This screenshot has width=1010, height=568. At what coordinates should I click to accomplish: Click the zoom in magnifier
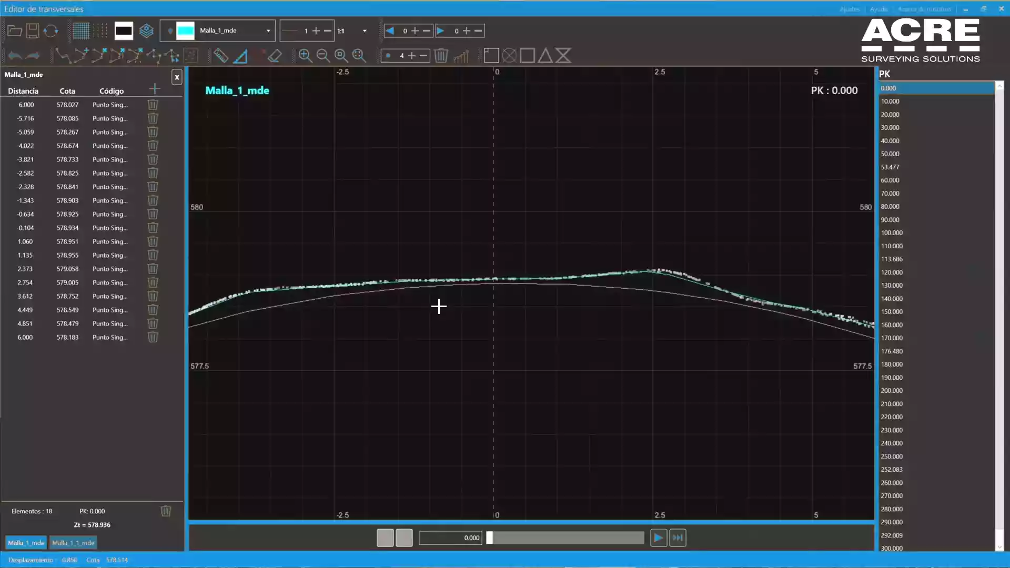(305, 56)
